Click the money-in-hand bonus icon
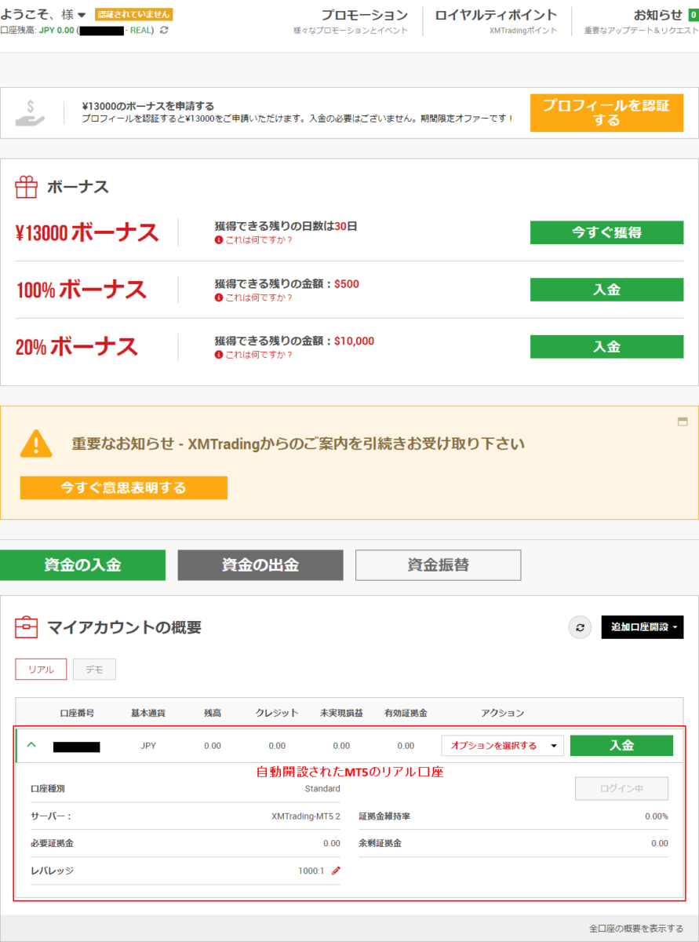699x942 pixels. tap(30, 113)
